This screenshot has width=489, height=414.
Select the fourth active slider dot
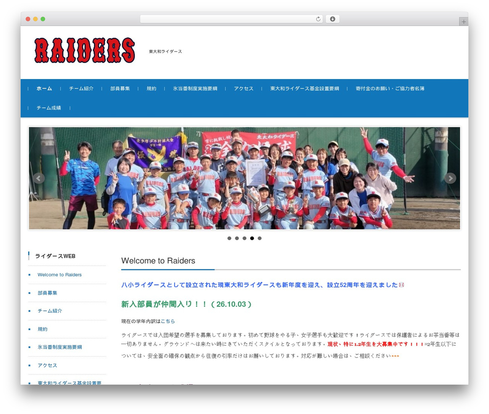pos(252,238)
